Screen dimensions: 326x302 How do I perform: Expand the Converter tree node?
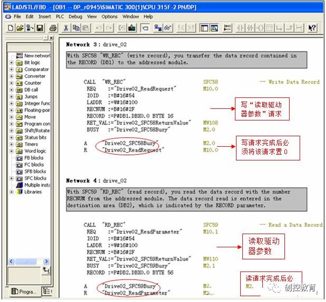[12, 76]
